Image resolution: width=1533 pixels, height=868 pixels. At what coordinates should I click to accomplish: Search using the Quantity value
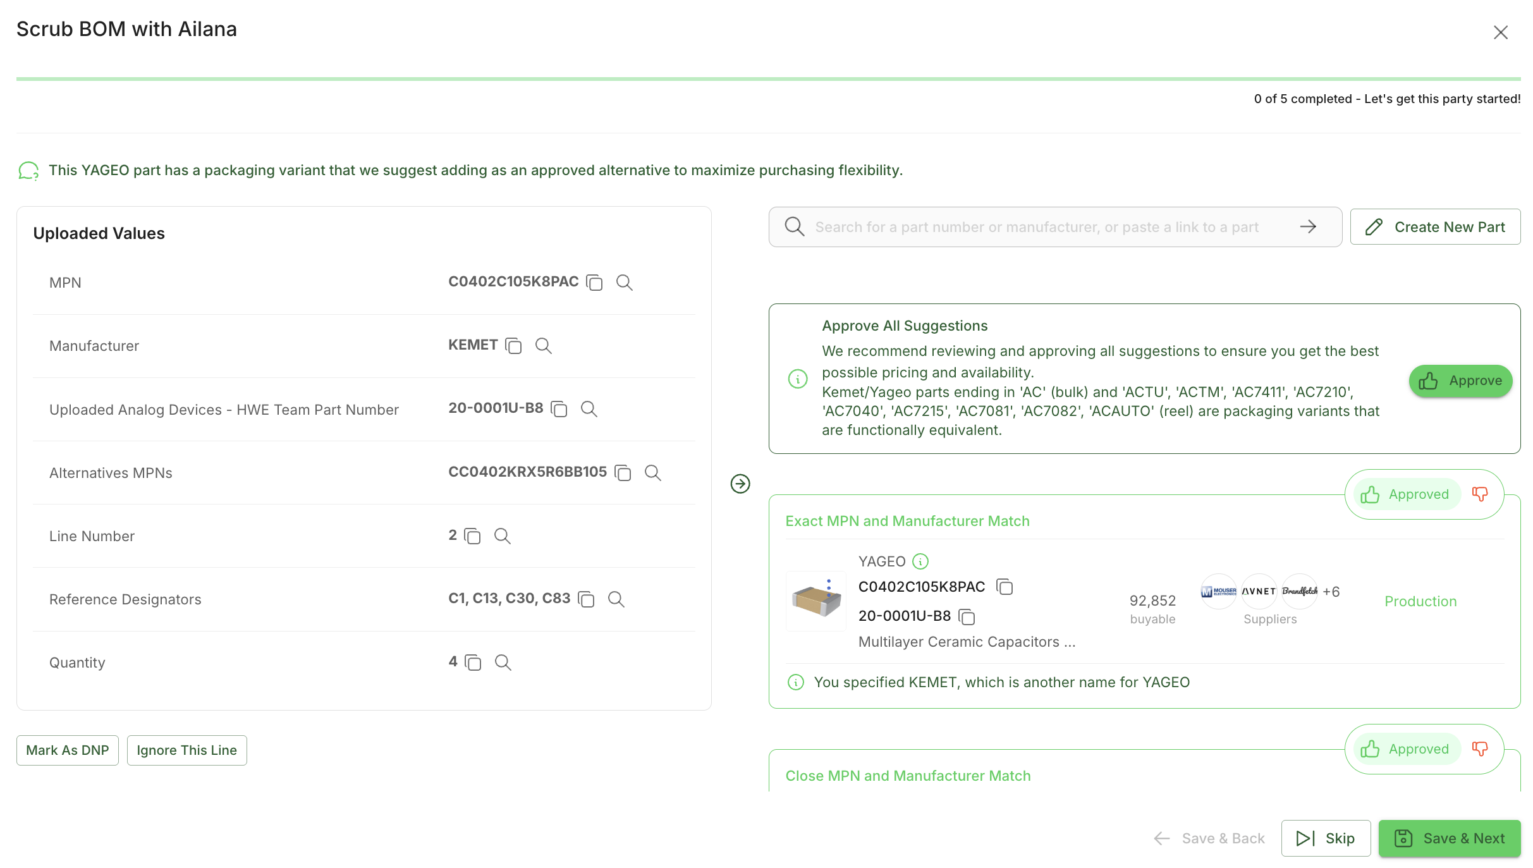pyautogui.click(x=503, y=663)
